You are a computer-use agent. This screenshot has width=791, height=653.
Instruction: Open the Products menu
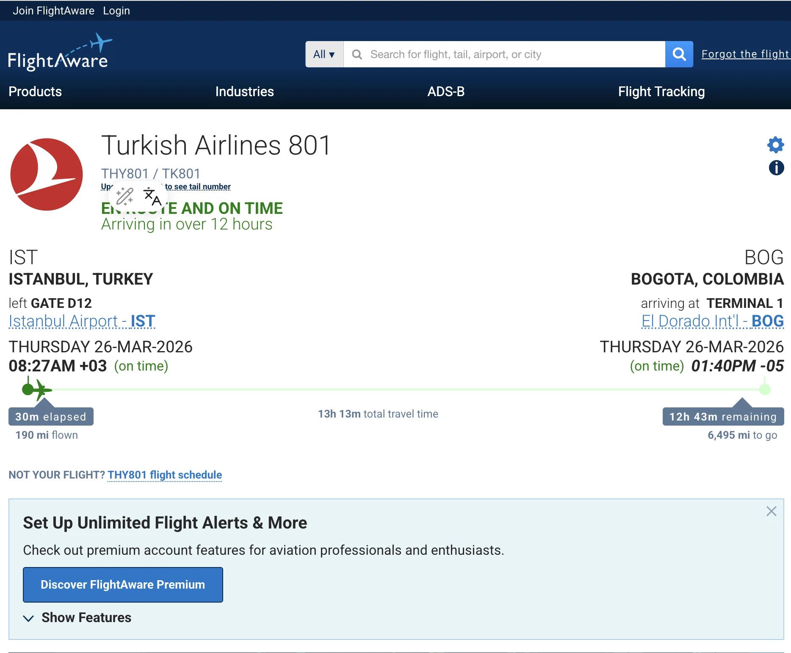pyautogui.click(x=35, y=91)
